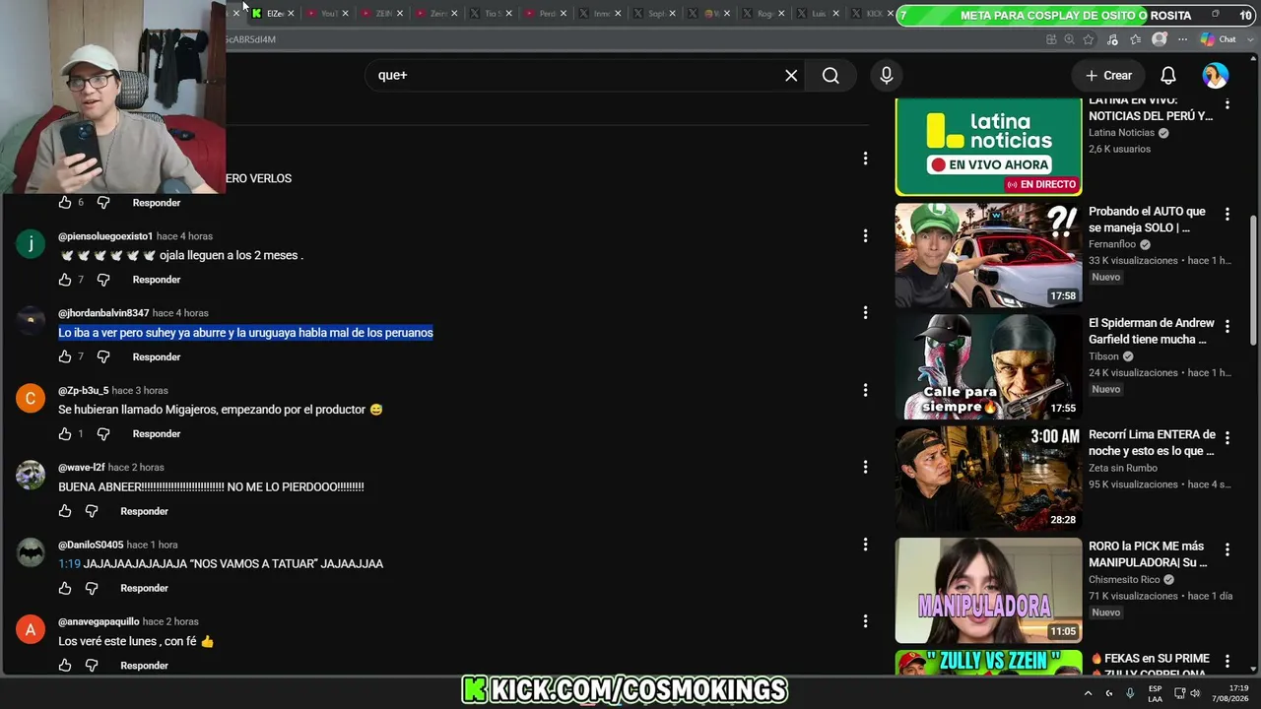Reply to the Migajeros comment

(x=157, y=433)
